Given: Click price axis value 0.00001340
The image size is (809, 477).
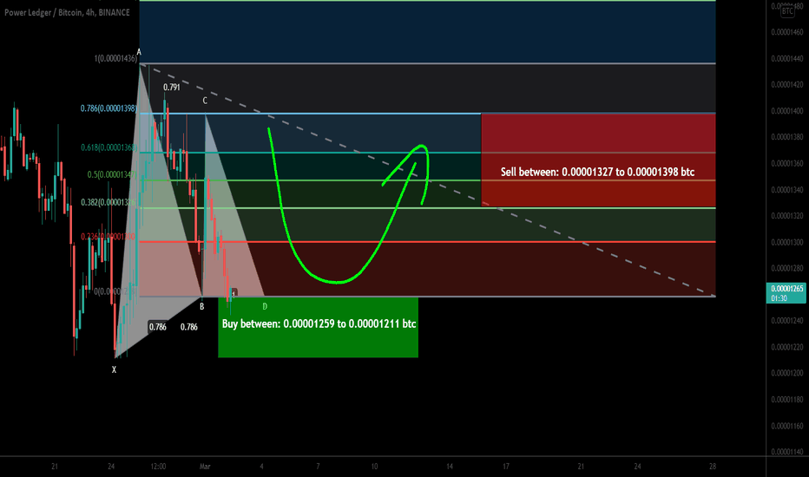Looking at the screenshot, I should [x=786, y=190].
